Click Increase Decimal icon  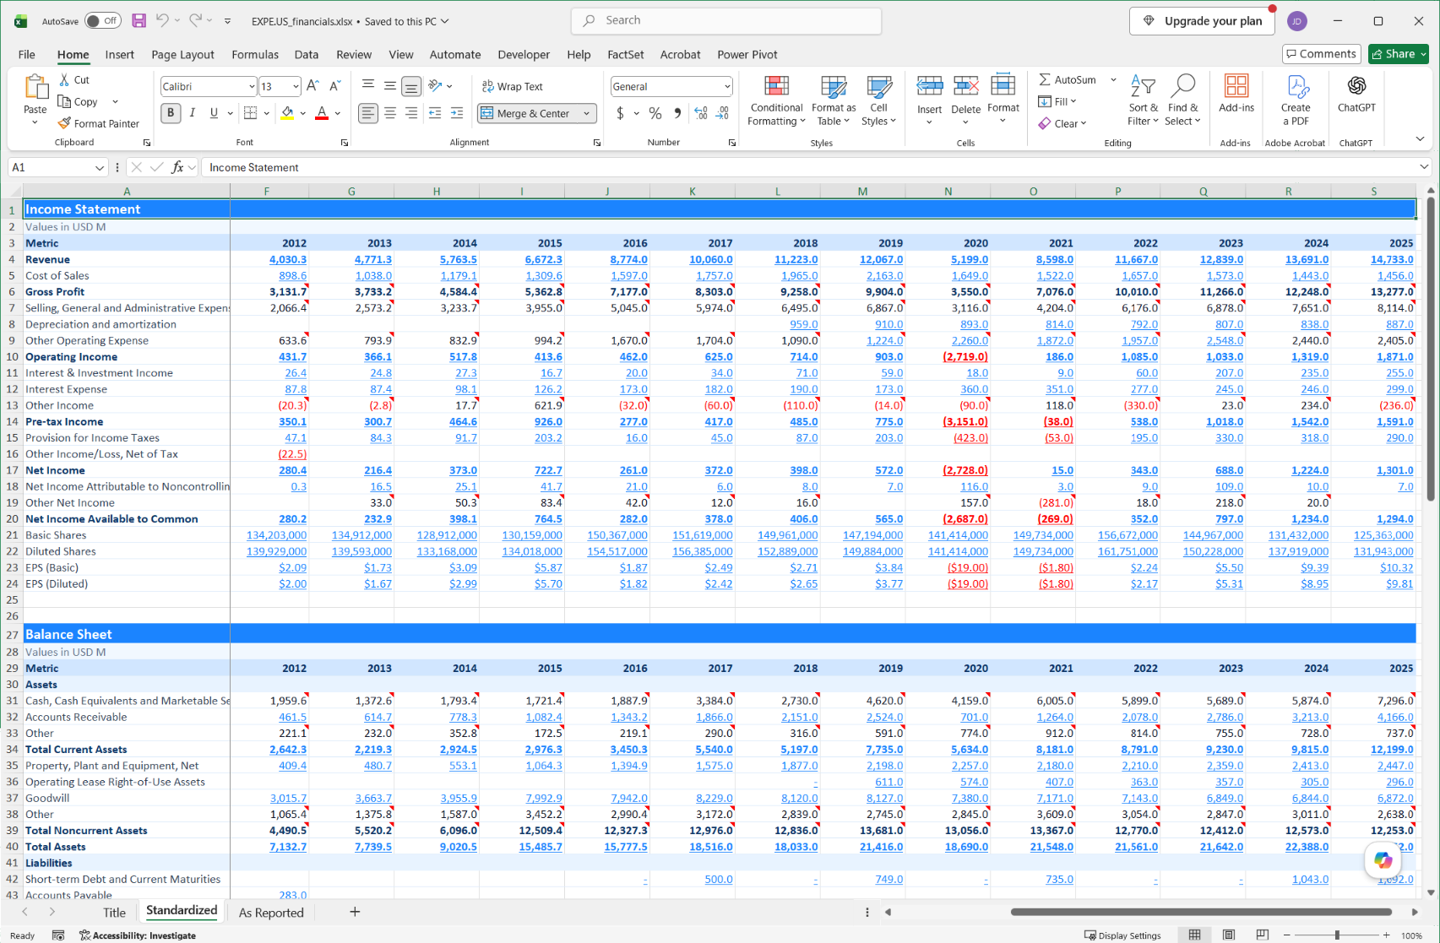tap(701, 113)
